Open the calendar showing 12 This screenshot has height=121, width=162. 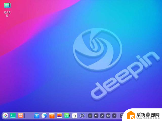pos(75,116)
